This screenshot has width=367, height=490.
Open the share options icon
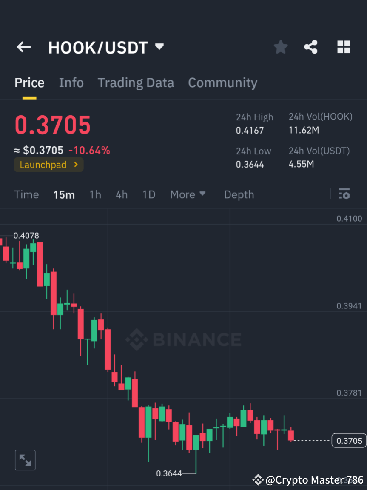coord(311,47)
